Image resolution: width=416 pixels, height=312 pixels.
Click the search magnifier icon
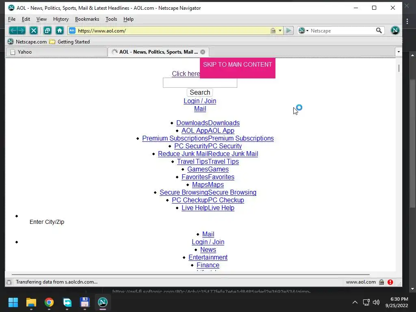point(379,30)
